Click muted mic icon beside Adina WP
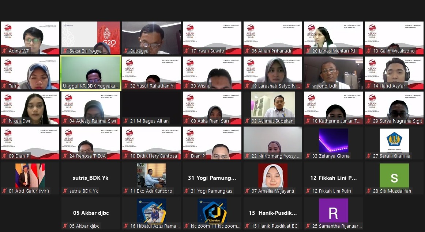Screen dimensions: 425x232 [x=4, y=51]
